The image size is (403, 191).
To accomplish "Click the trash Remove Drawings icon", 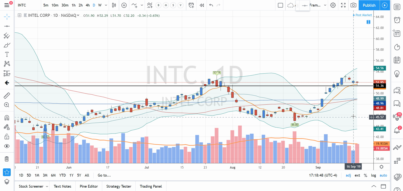I will pos(7,159).
